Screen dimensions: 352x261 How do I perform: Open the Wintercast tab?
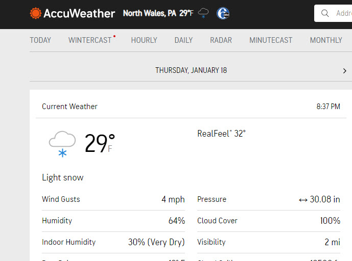90,40
